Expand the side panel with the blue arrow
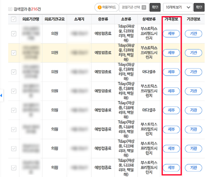211x177 pixels. [1, 95]
